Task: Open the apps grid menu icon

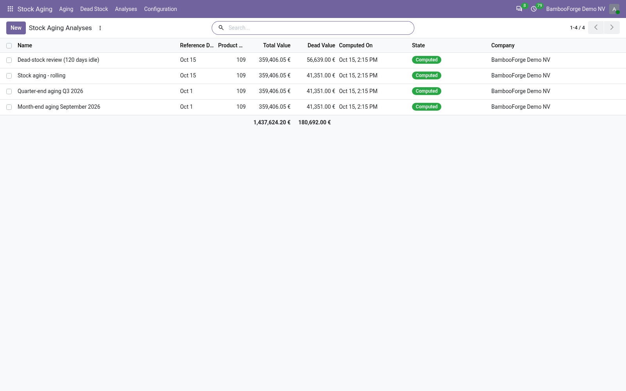Action: pos(10,9)
